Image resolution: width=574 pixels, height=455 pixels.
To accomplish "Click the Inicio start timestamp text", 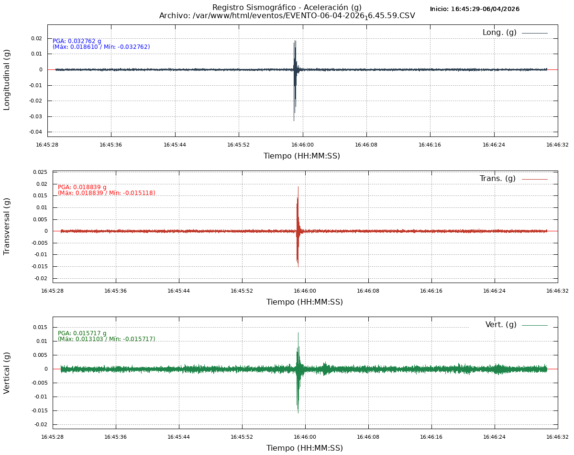I will click(x=475, y=9).
